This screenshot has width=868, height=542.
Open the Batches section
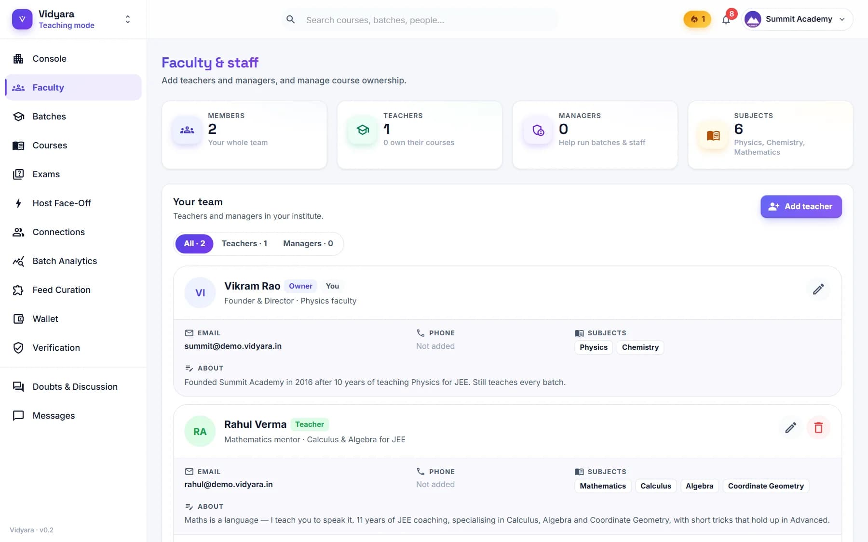click(x=73, y=117)
